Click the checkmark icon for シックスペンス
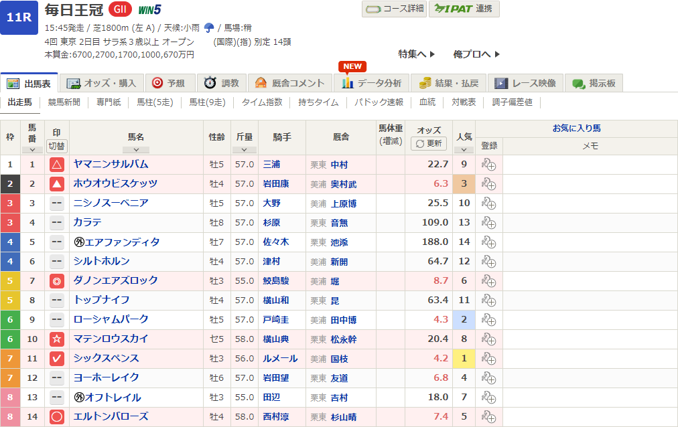 click(x=57, y=359)
